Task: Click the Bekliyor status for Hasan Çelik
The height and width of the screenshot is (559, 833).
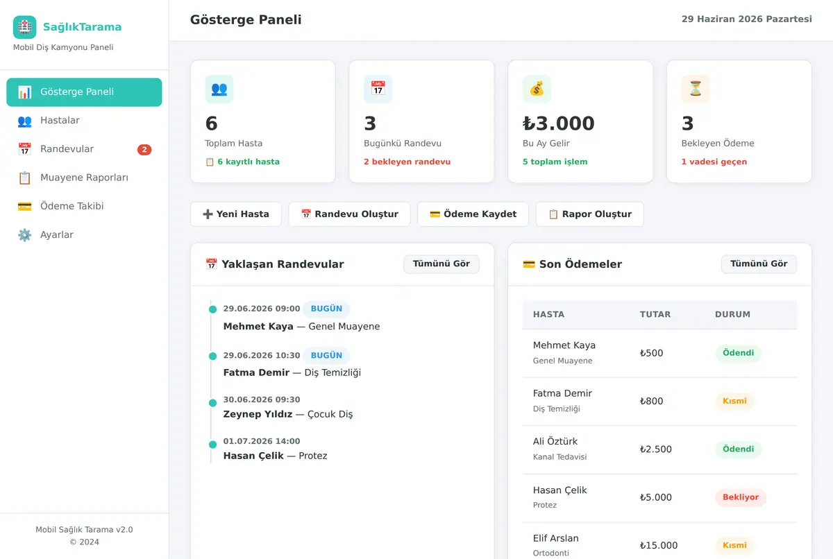Action: tap(741, 497)
